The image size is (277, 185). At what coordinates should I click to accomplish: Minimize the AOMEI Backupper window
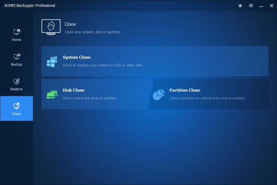(x=261, y=6)
